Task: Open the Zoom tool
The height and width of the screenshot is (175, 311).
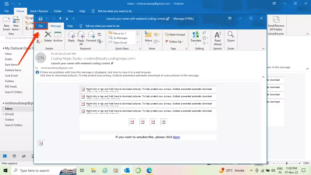Action: click(x=231, y=37)
